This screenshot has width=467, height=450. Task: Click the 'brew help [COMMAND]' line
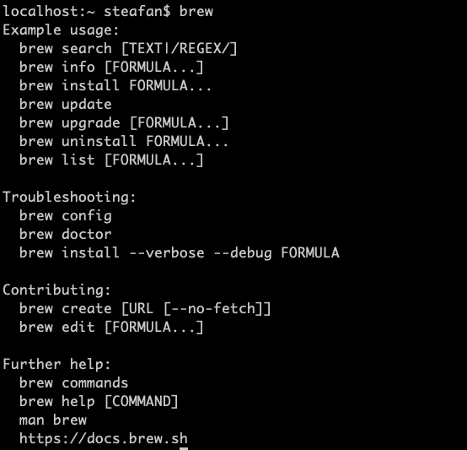[99, 401]
